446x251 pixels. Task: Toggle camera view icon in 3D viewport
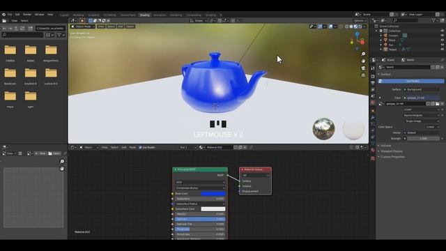pyautogui.click(x=363, y=68)
